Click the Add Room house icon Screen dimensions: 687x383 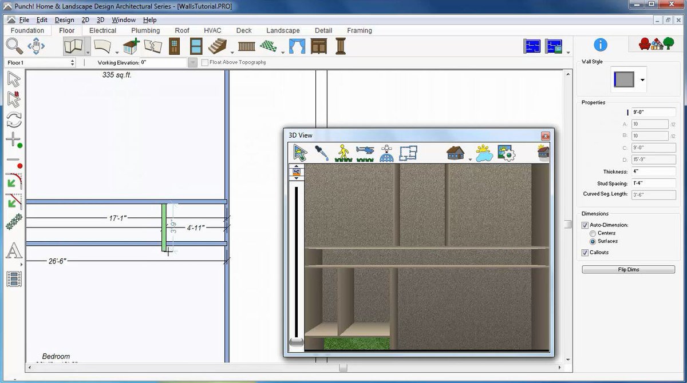(x=131, y=46)
